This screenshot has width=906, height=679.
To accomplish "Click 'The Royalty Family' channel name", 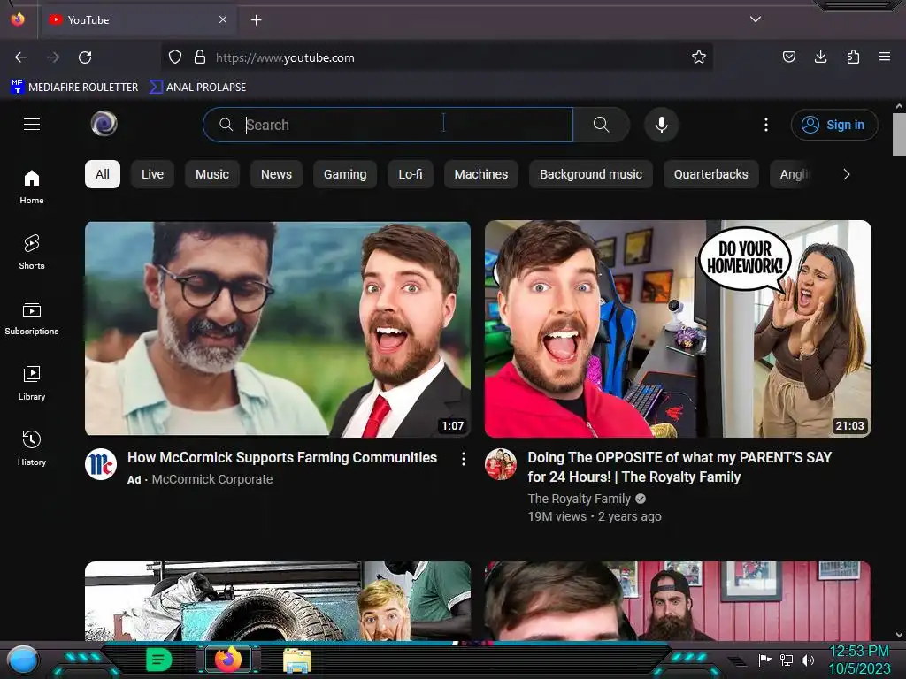I will [579, 499].
